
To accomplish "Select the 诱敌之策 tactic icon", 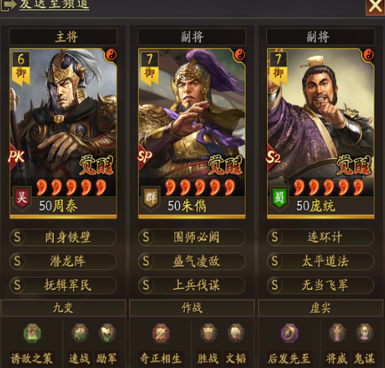I will point(33,333).
